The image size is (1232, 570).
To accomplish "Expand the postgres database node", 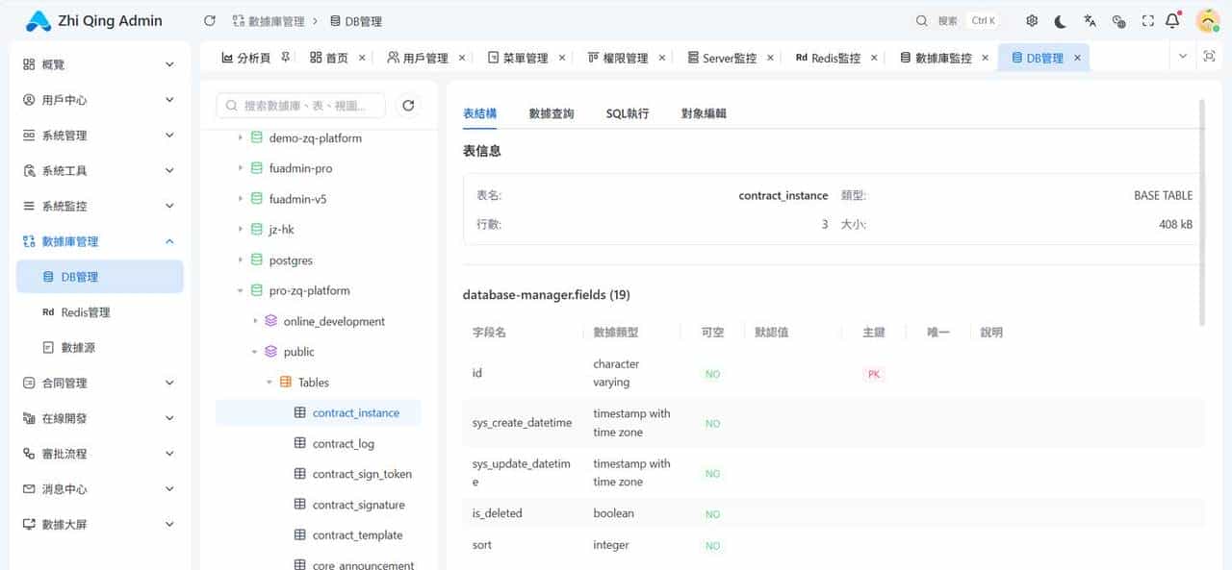I will point(240,260).
